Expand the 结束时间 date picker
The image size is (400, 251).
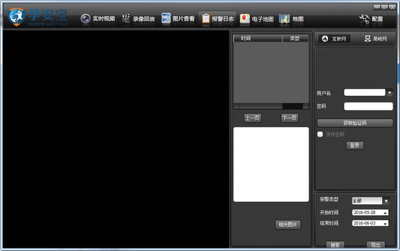point(385,224)
